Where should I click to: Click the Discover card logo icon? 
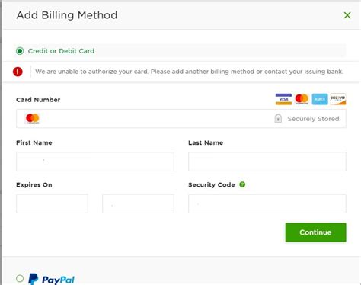pyautogui.click(x=338, y=99)
